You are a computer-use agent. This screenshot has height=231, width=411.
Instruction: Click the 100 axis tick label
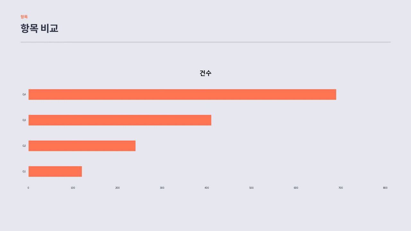pos(73,188)
